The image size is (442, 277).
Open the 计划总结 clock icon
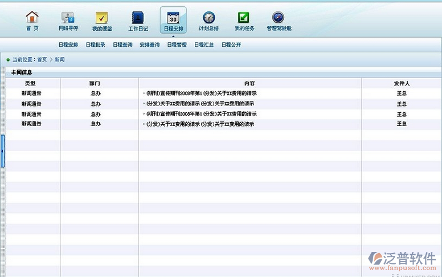pyautogui.click(x=209, y=18)
